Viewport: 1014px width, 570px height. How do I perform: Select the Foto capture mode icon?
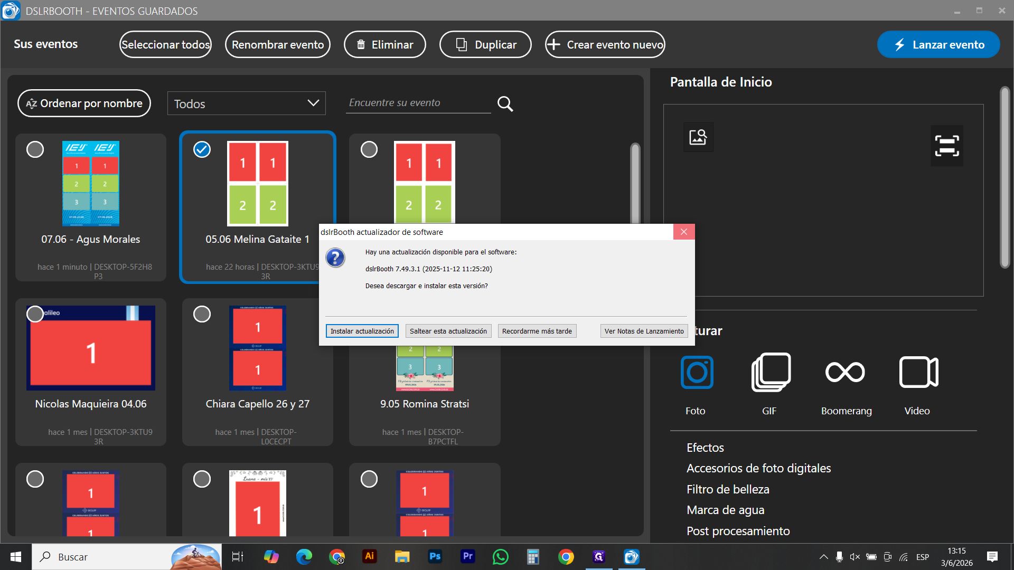(697, 372)
